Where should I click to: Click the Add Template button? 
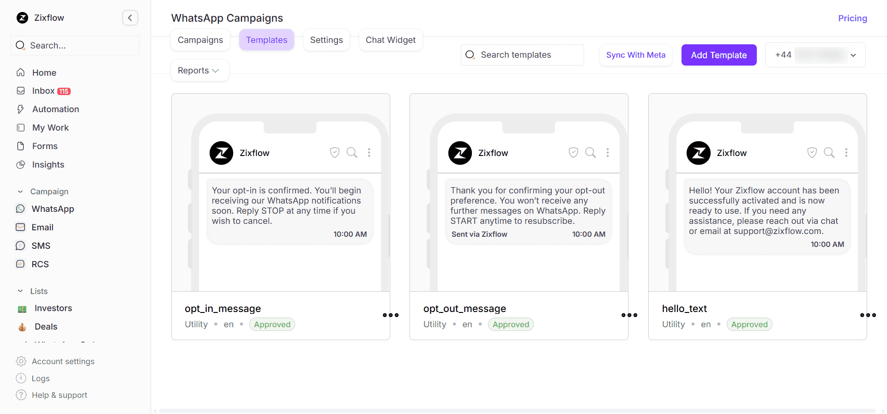(x=719, y=55)
